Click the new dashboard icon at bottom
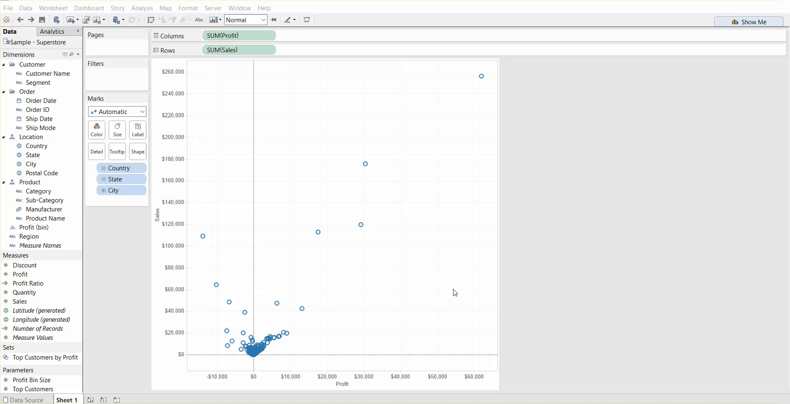Viewport: 790px width, 404px height. [x=104, y=400]
